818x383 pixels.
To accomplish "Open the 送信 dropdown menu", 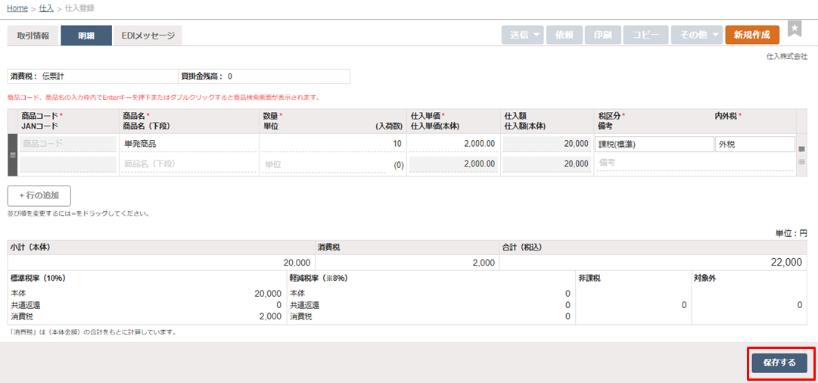I will (x=523, y=35).
